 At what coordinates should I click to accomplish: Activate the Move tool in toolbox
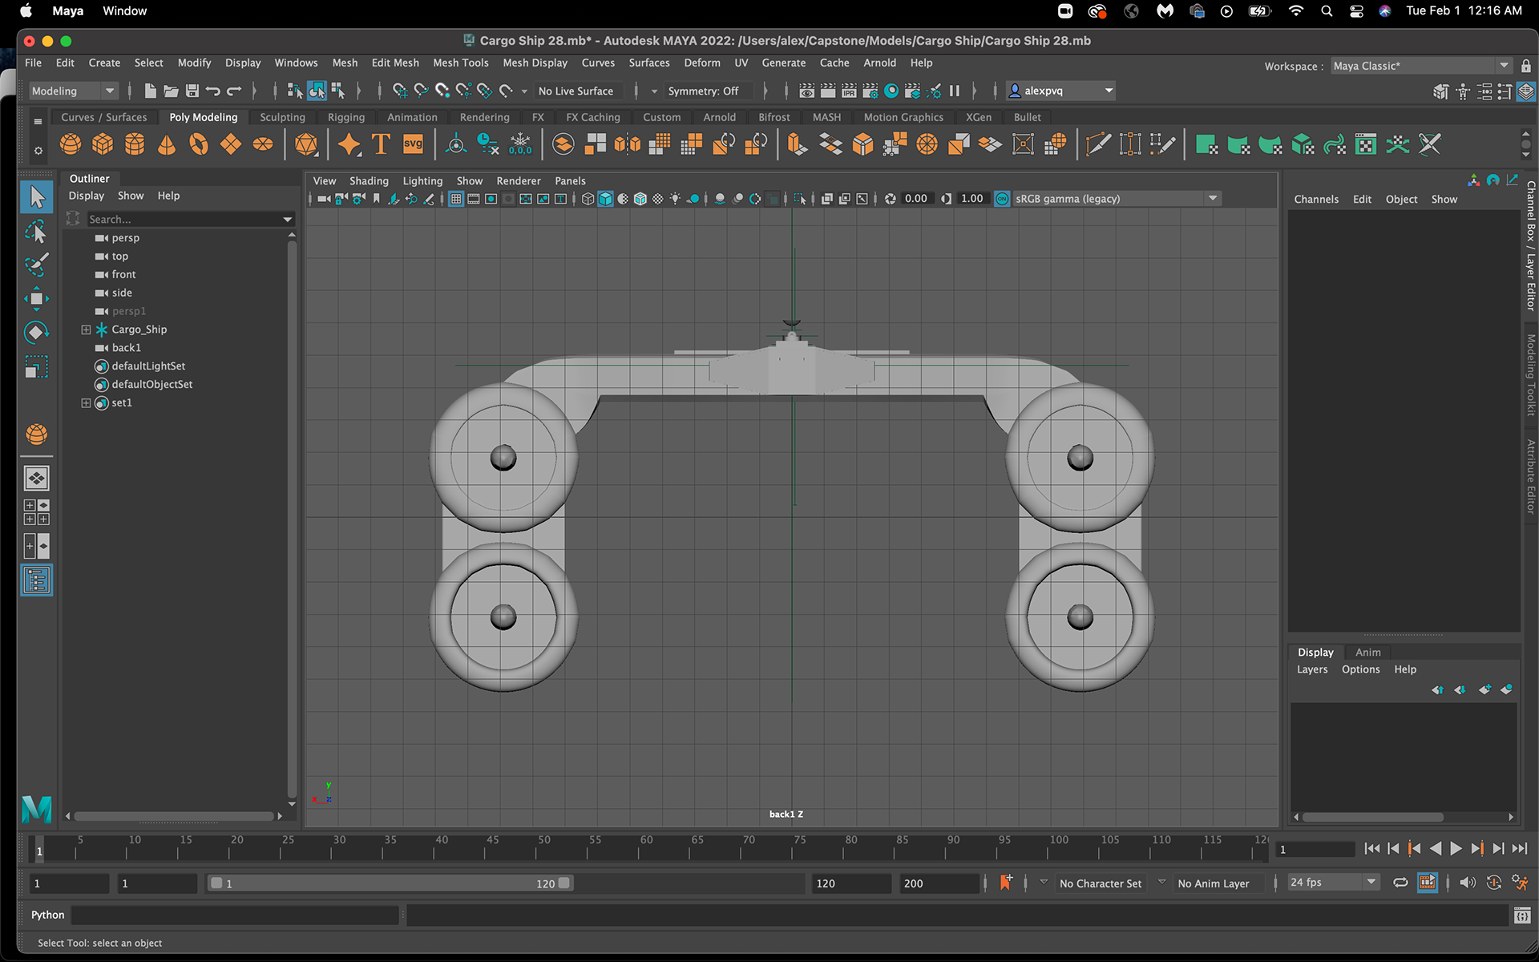[36, 299]
